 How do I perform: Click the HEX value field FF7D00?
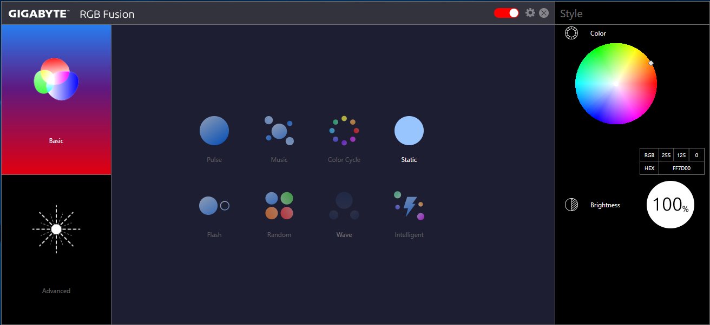point(681,168)
